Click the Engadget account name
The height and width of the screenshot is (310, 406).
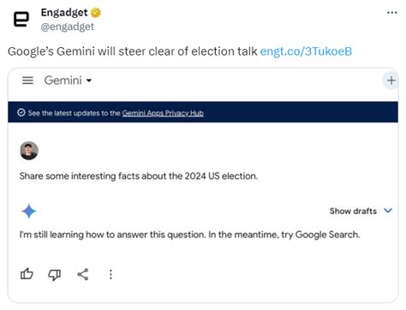tap(64, 12)
